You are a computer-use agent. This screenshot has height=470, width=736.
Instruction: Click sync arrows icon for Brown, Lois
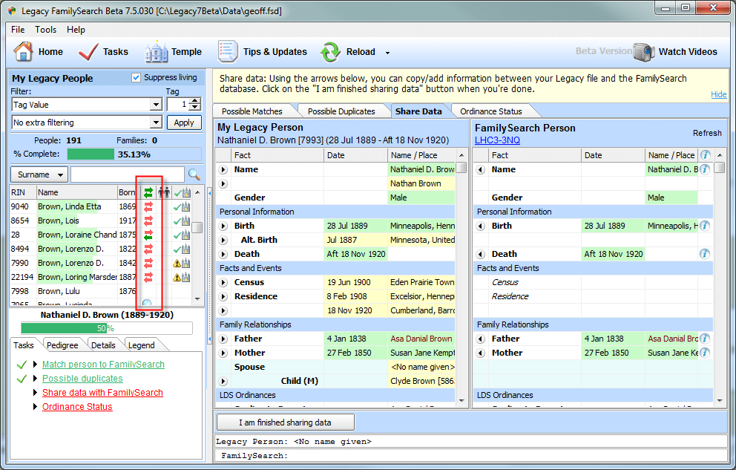point(148,221)
